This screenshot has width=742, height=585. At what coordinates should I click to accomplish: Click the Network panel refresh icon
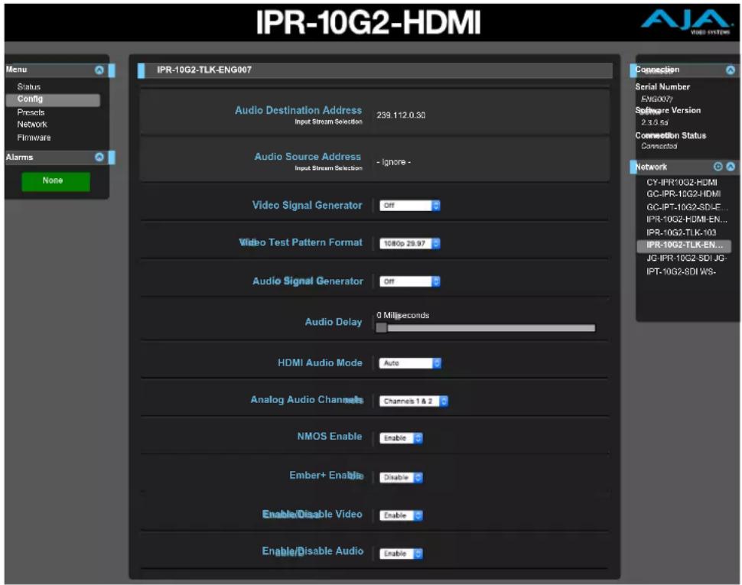(718, 167)
